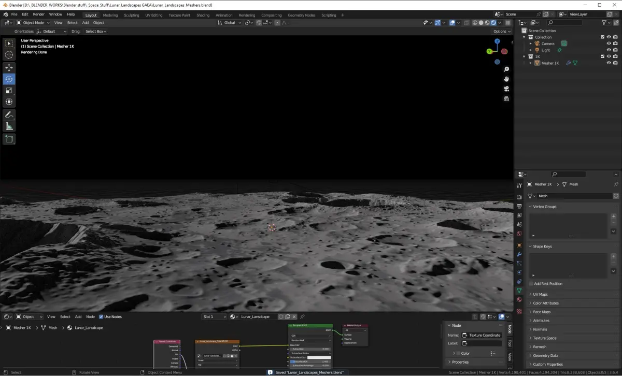Activate the Rotate tool
The image size is (622, 376).
(9, 79)
